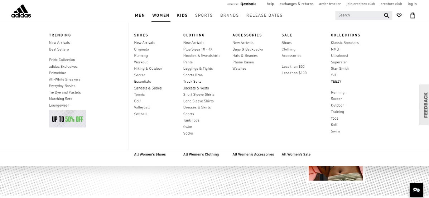The width and height of the screenshot is (429, 198).
Task: Open Dresses & Skirts
Action: tap(197, 107)
